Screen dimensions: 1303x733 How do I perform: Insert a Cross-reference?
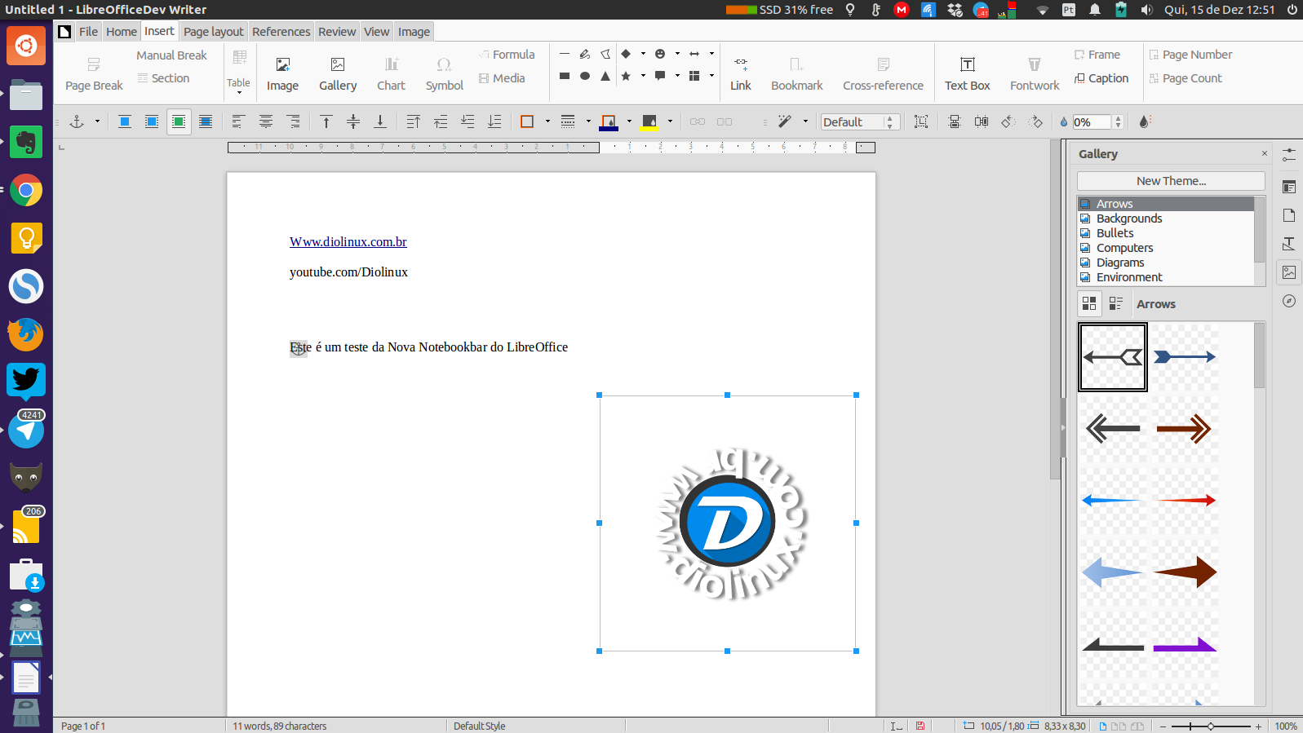[883, 73]
